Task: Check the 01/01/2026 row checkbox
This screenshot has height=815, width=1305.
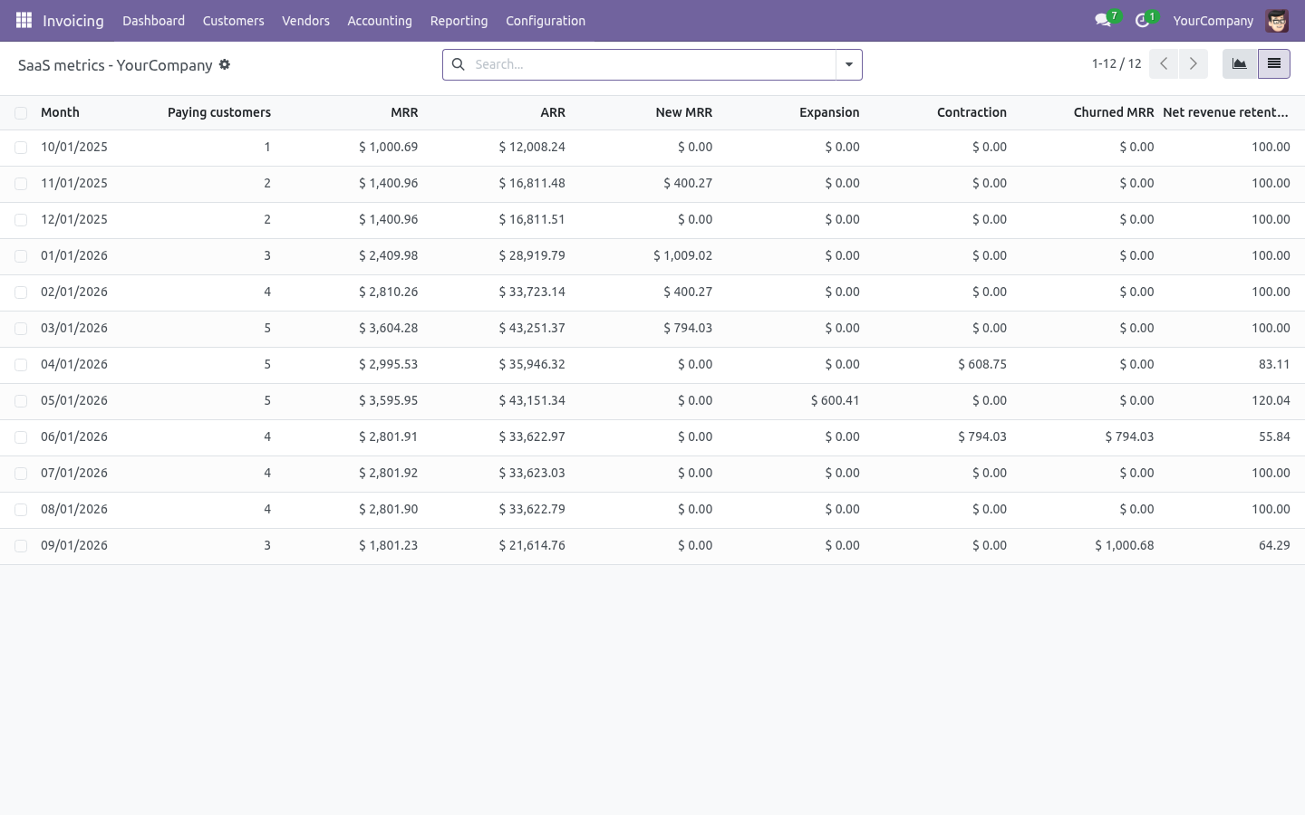Action: coord(21,256)
